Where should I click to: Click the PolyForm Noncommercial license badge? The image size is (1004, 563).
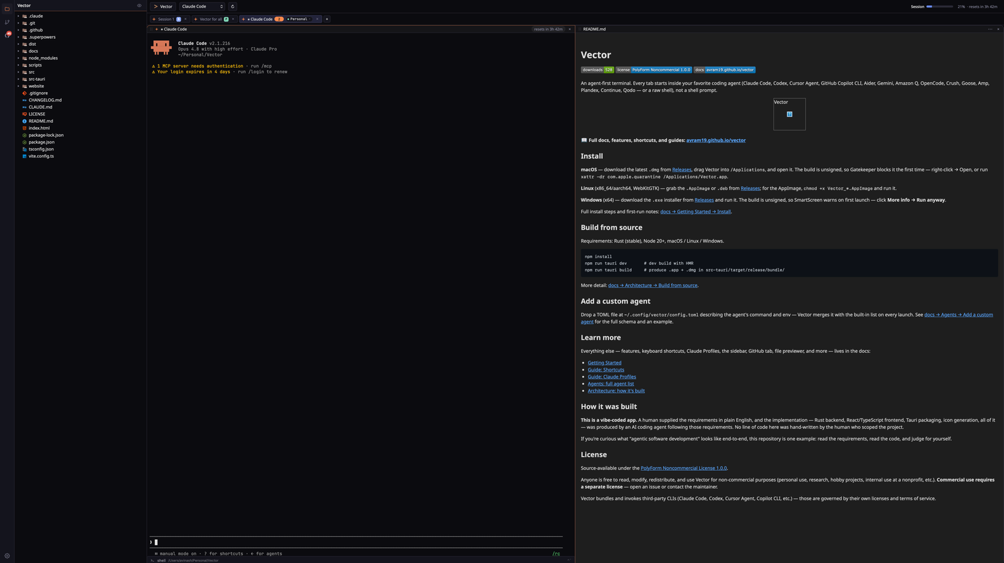pyautogui.click(x=654, y=70)
